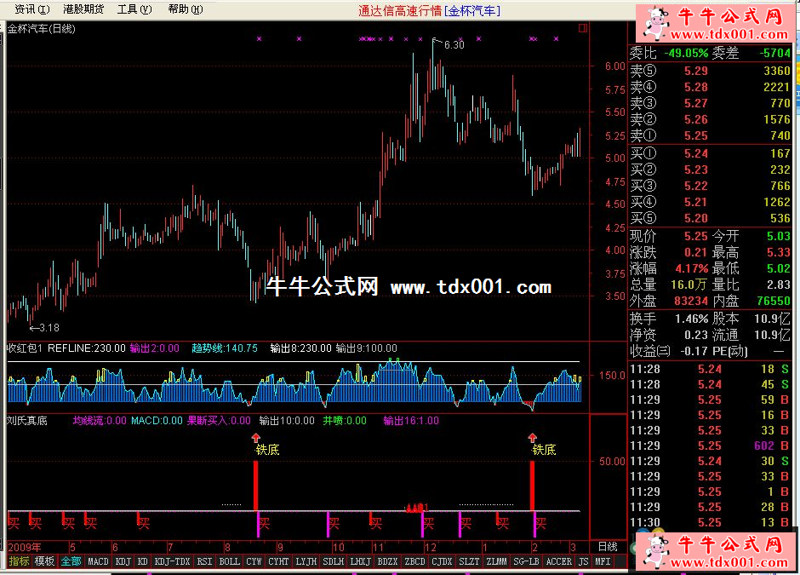Image resolution: width=800 pixels, height=575 pixels.
Task: Select the SLZT indicator tab
Action: coord(469,561)
